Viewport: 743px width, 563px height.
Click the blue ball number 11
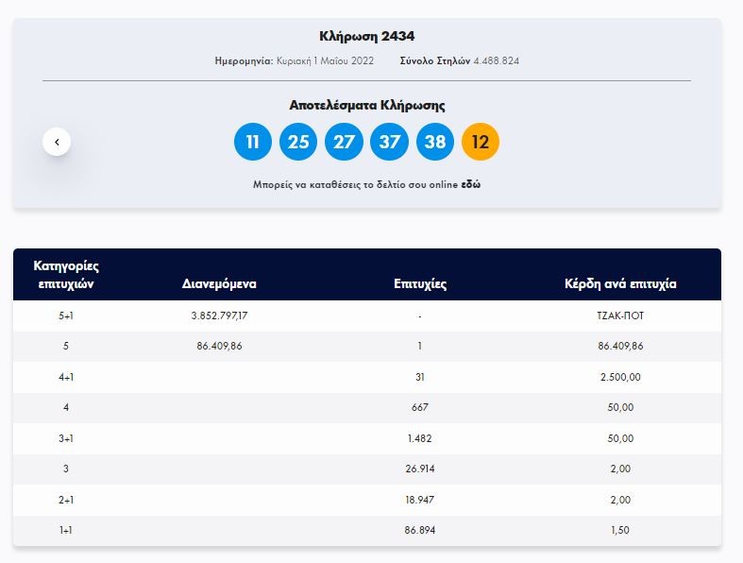253,142
